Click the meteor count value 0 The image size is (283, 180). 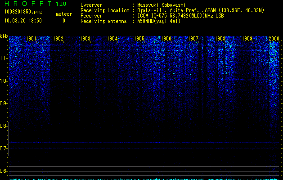click(x=64, y=21)
